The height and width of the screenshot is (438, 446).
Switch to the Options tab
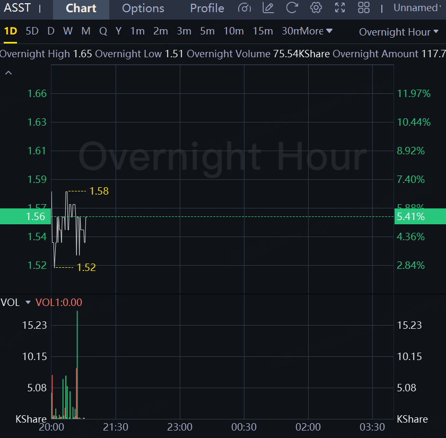coord(143,8)
